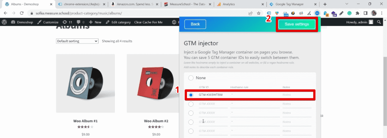This screenshot has width=387, height=138.
Task: Open Demoshop dashboard in admin bar
Action: 22,22
